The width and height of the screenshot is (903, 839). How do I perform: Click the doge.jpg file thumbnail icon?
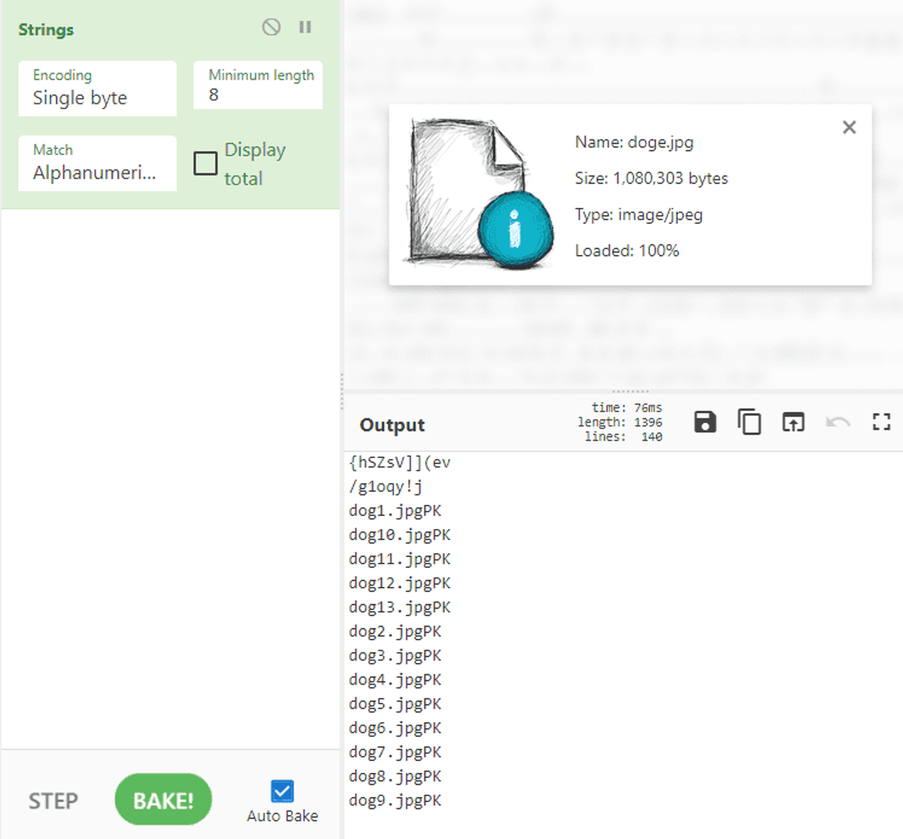(x=480, y=193)
